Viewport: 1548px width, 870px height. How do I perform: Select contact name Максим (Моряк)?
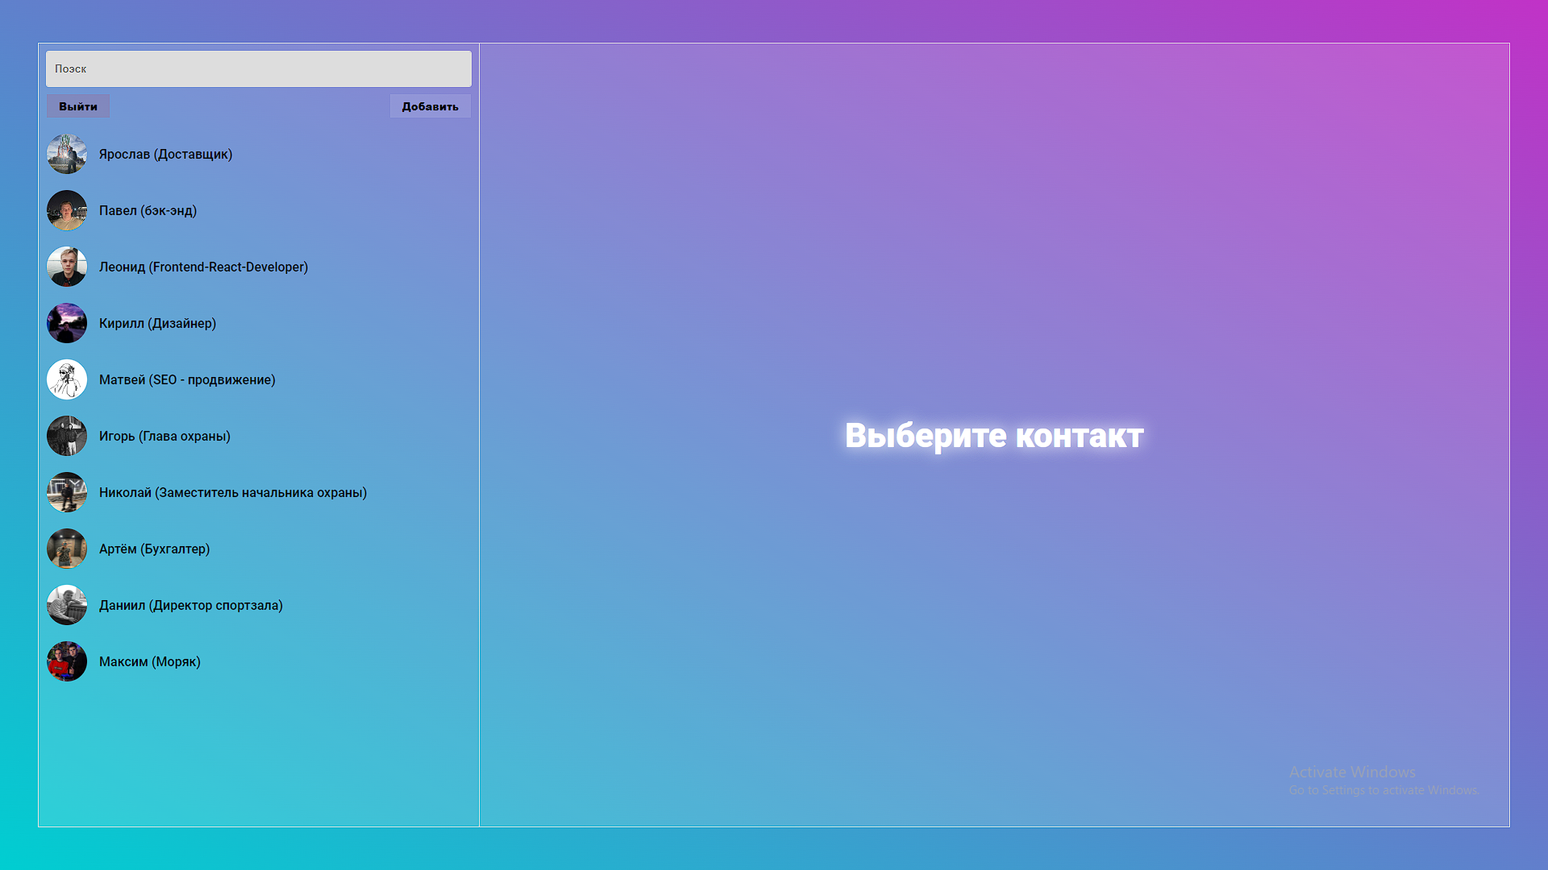pos(150,661)
